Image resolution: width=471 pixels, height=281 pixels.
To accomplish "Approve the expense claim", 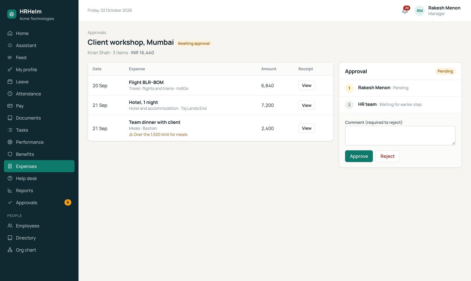I will coord(359,156).
